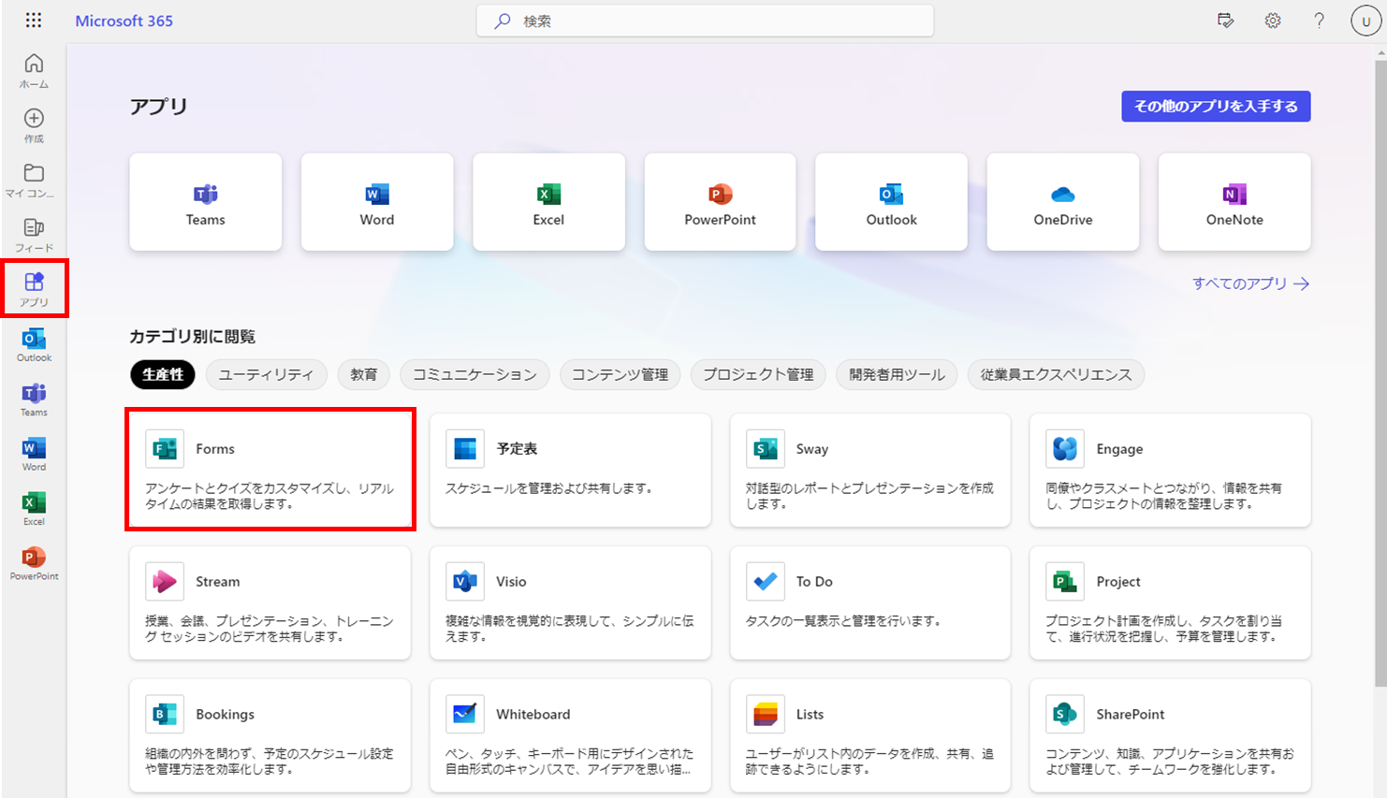Launch Teams from the left sidebar
This screenshot has width=1387, height=798.
(34, 399)
